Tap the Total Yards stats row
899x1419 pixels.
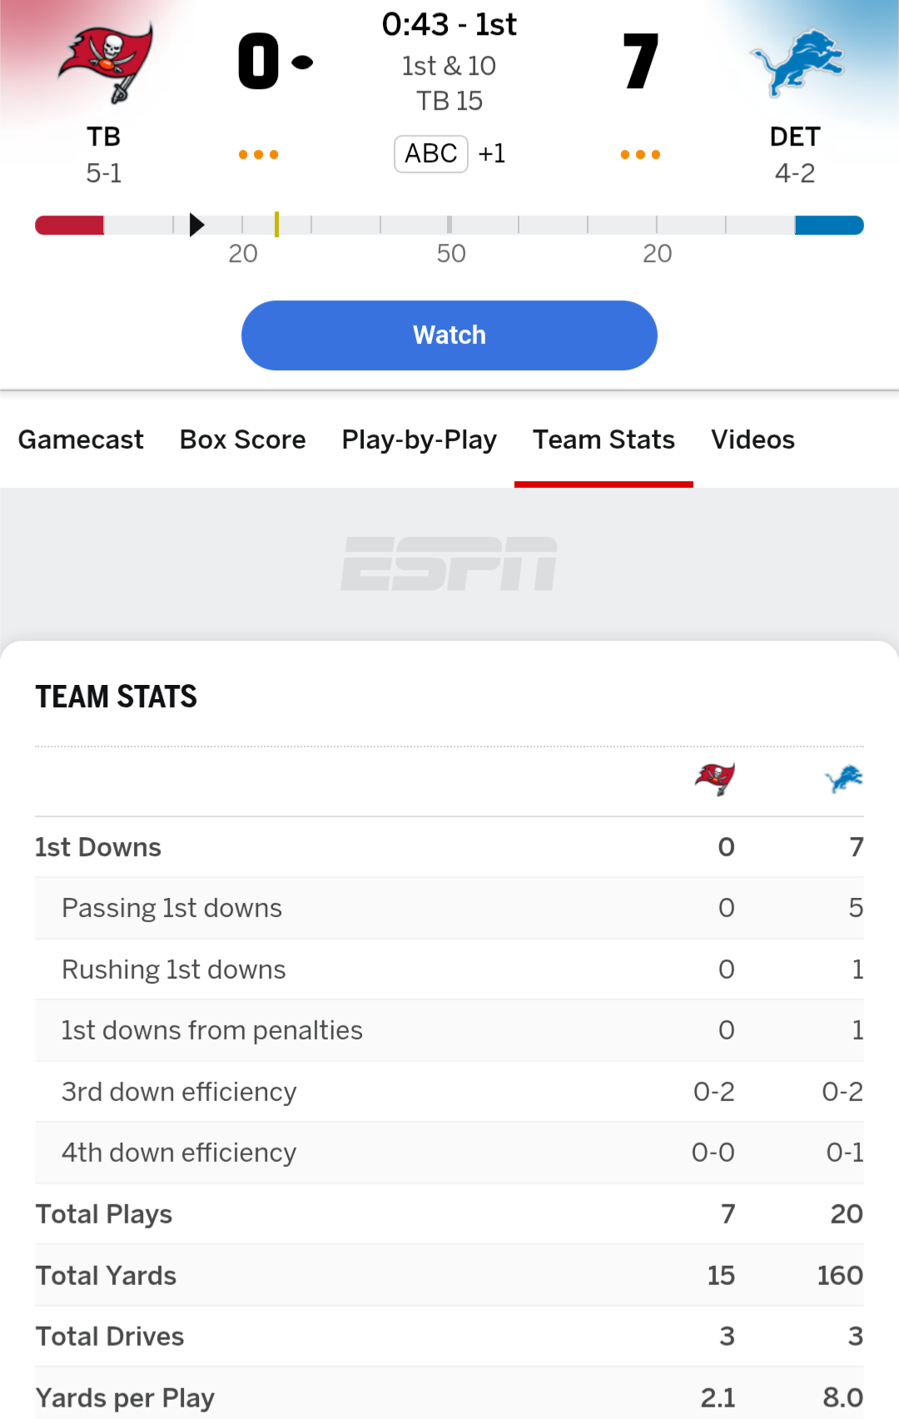click(449, 1275)
